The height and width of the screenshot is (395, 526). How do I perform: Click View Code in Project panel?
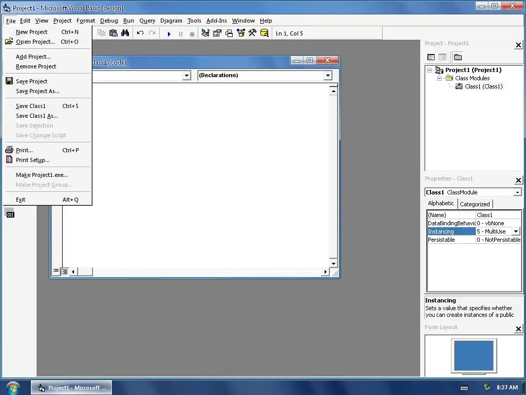pyautogui.click(x=431, y=57)
